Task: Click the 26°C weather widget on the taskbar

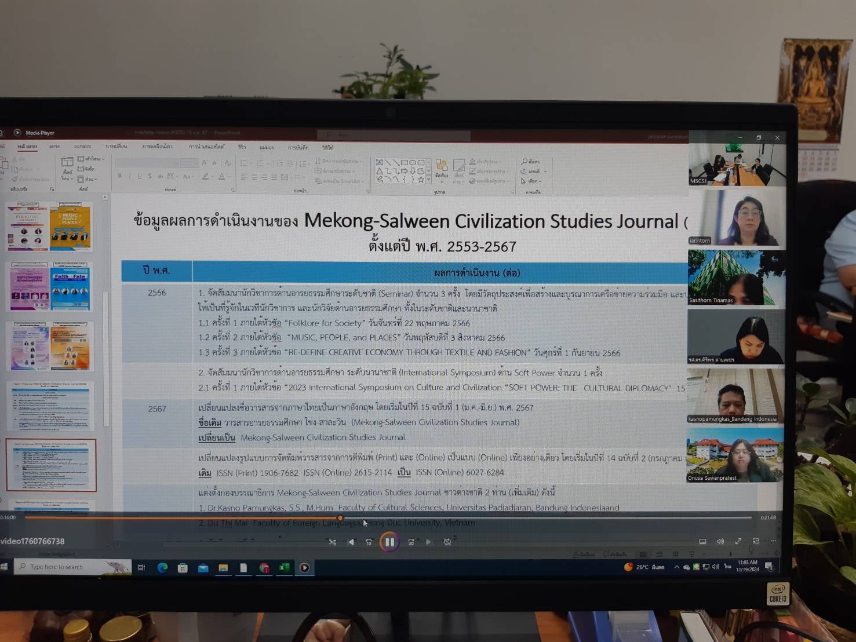Action: click(644, 567)
